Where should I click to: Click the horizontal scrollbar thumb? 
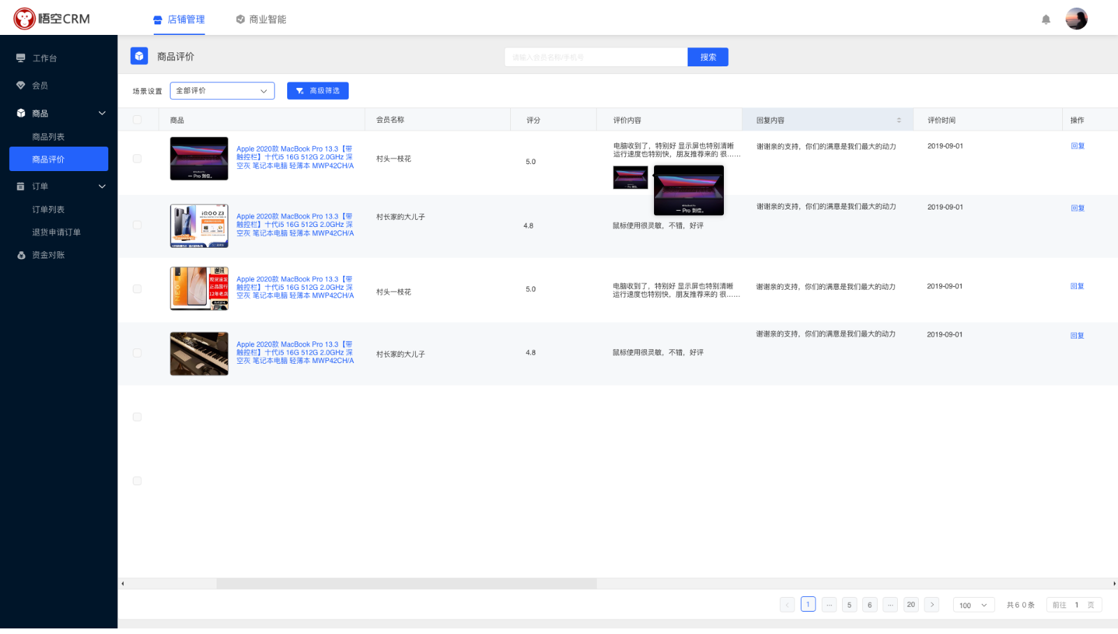click(407, 584)
